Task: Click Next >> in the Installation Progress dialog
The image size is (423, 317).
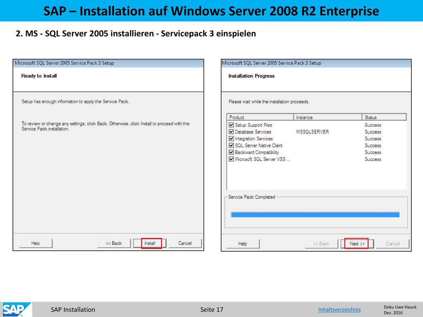Action: click(357, 244)
